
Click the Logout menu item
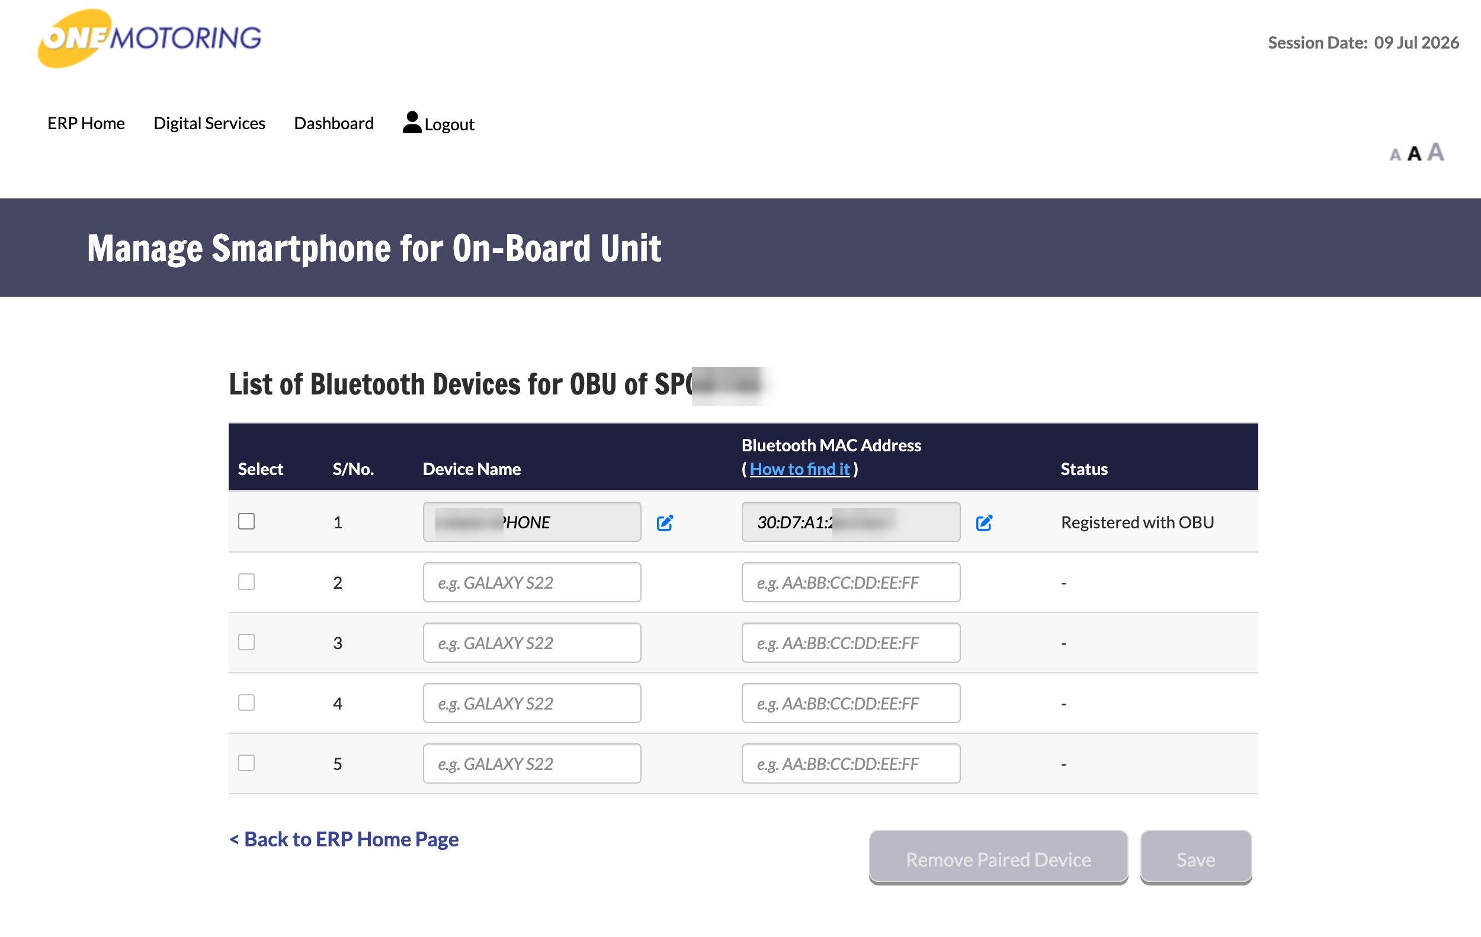tap(449, 124)
